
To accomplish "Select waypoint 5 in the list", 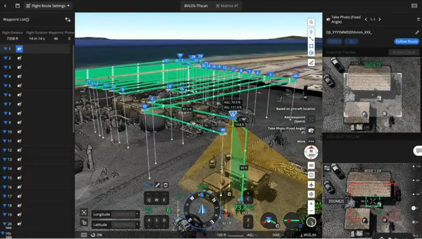I will tap(9, 86).
